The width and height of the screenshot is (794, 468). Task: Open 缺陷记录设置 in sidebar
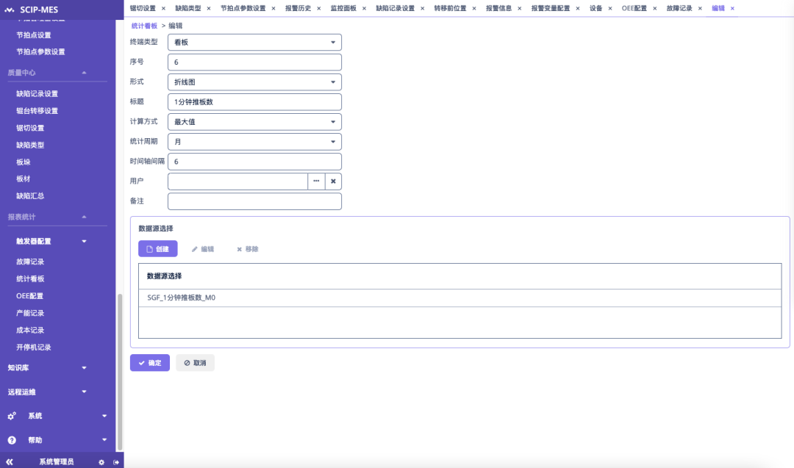tap(37, 93)
